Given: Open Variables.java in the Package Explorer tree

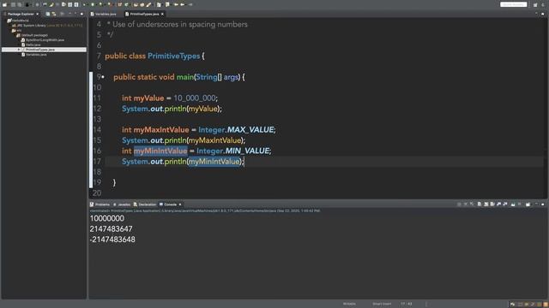Looking at the screenshot, I should point(34,55).
